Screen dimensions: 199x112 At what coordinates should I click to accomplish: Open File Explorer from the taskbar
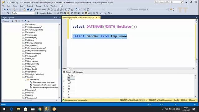[18, 109]
